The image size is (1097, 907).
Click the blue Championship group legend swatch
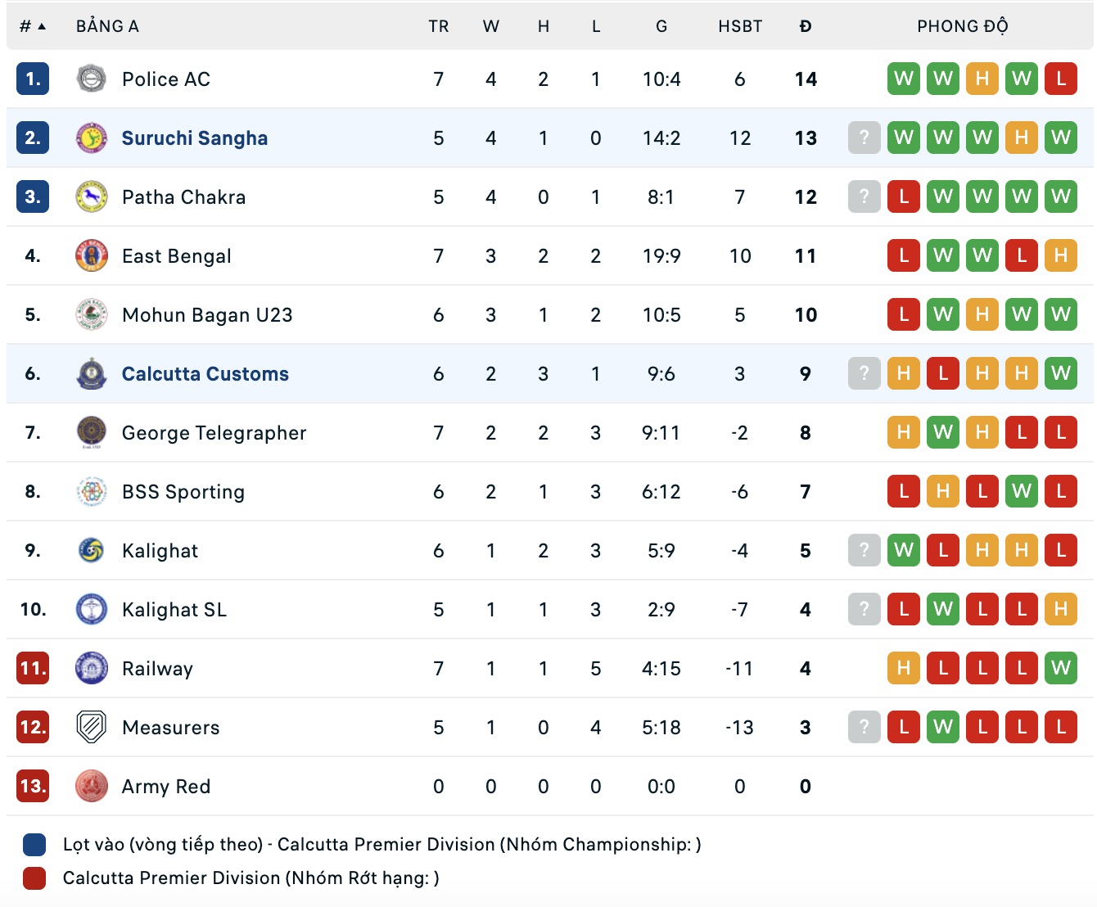(x=34, y=844)
